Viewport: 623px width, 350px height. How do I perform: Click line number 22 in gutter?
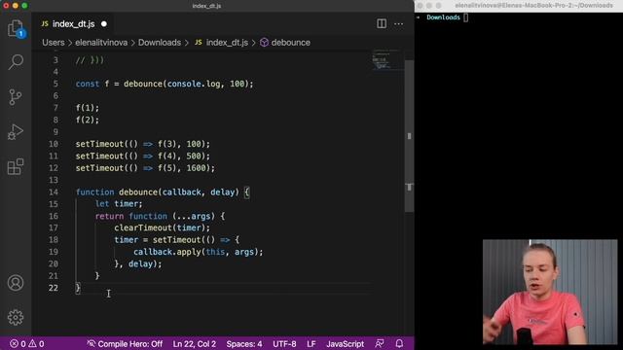54,288
